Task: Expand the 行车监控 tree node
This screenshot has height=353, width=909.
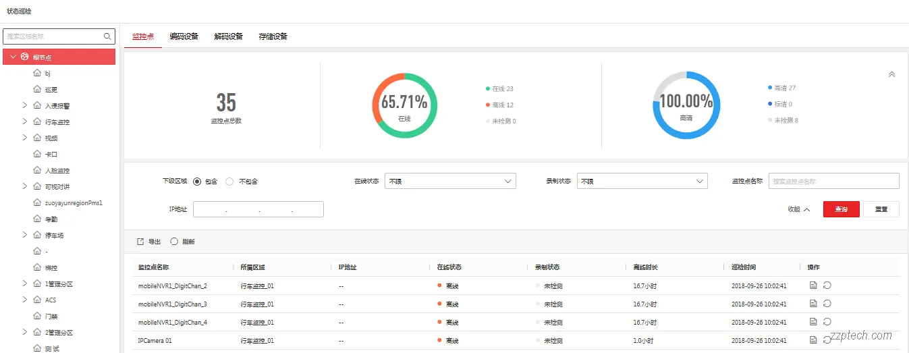Action: tap(25, 121)
